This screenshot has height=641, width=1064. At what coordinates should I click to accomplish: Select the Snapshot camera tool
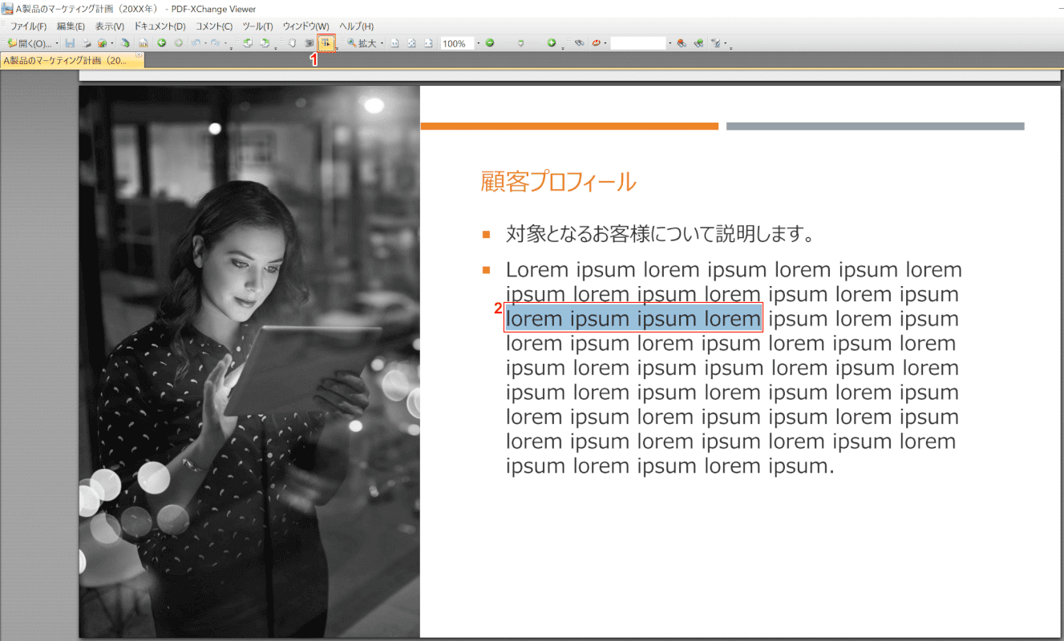(x=309, y=43)
